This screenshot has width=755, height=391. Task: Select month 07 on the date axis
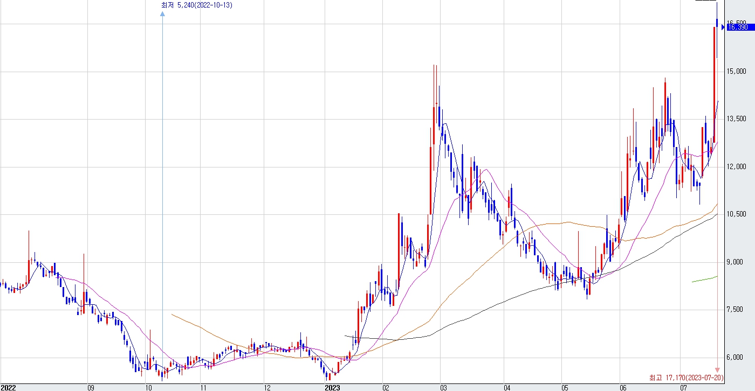(x=683, y=387)
